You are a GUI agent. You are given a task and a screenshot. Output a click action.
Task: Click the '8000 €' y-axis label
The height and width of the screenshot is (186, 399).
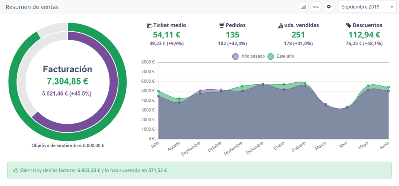pos(148,62)
